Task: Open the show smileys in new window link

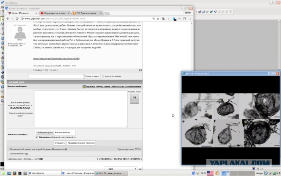Action: pyautogui.click(x=21, y=114)
